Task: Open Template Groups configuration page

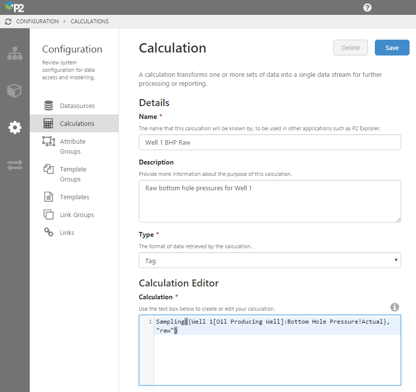Action: pyautogui.click(x=73, y=174)
